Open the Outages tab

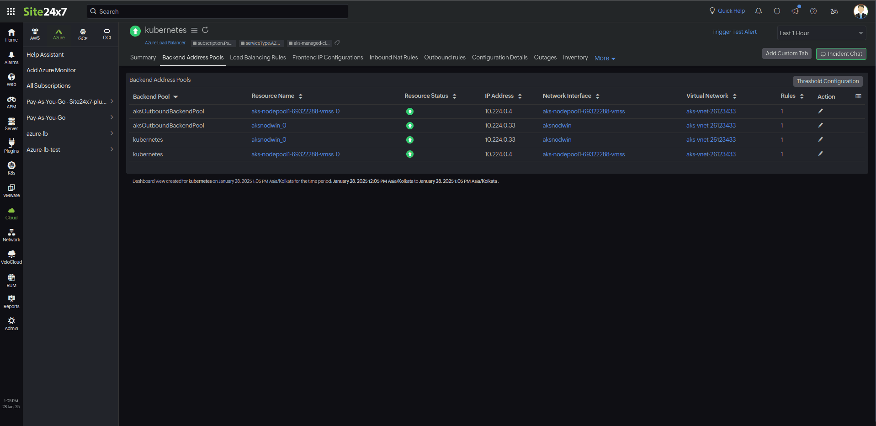(545, 58)
